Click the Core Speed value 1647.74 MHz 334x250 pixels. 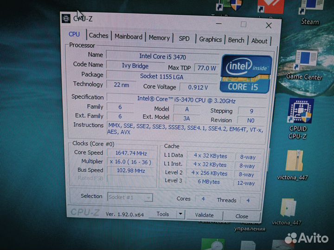coord(131,153)
